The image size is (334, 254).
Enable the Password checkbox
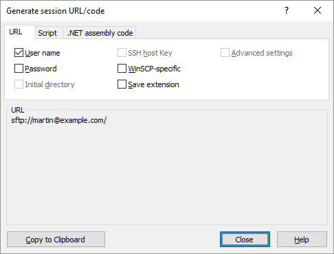tap(19, 69)
